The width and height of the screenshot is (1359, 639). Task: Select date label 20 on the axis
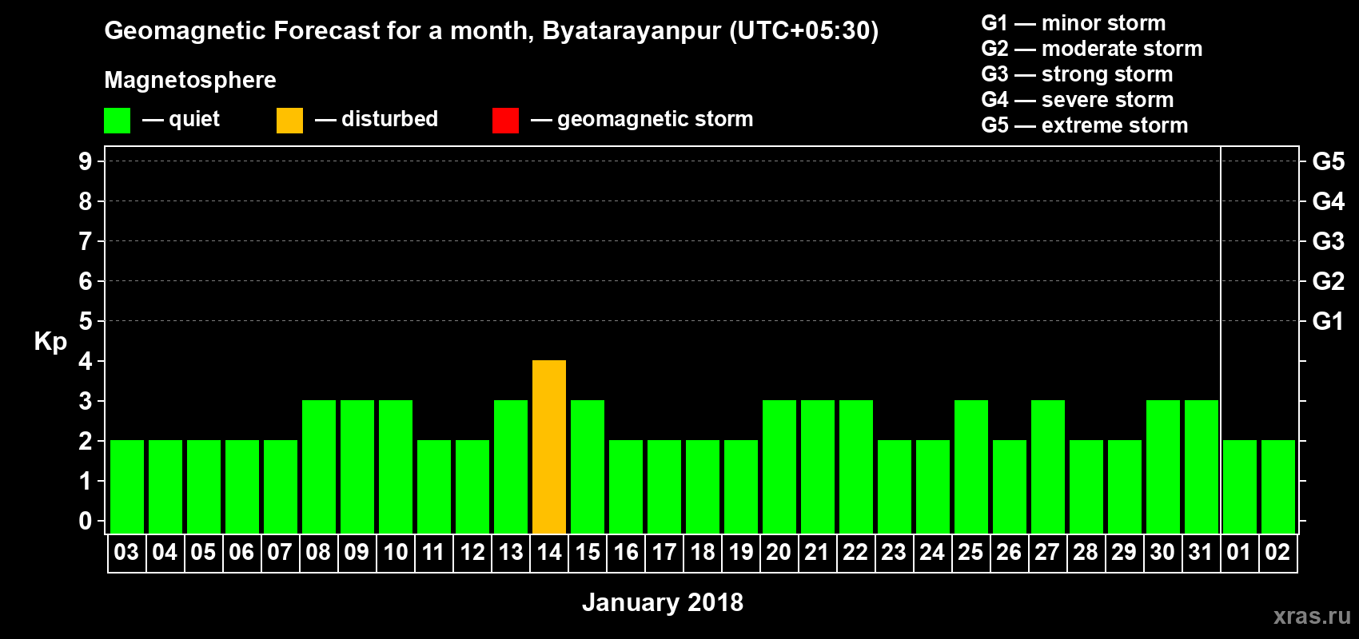pos(779,553)
